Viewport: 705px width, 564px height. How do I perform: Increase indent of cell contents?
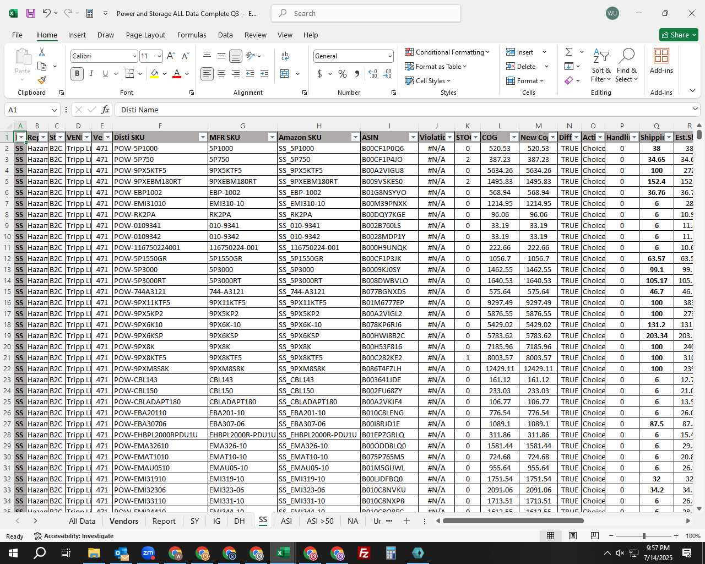coord(264,74)
